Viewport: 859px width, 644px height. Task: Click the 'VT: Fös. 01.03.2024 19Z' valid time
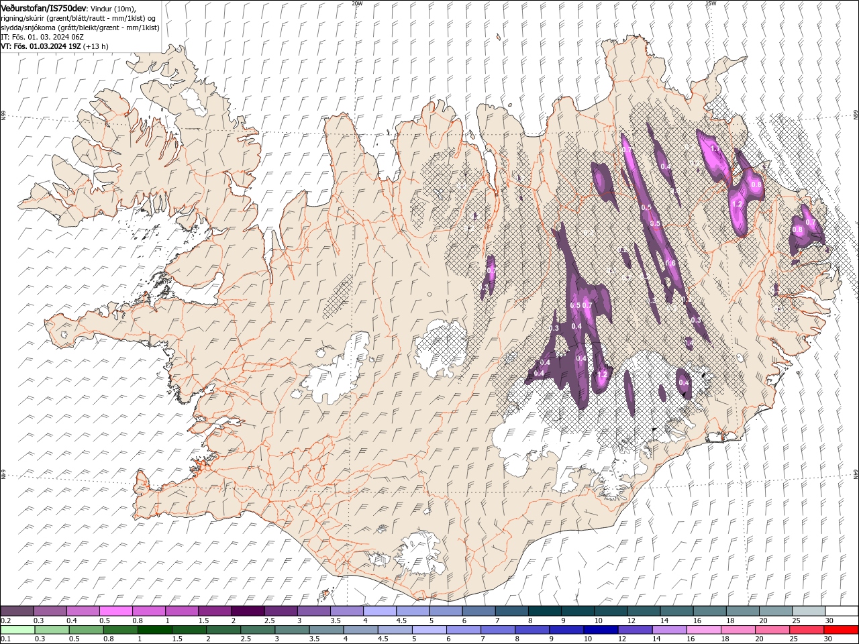coord(42,46)
